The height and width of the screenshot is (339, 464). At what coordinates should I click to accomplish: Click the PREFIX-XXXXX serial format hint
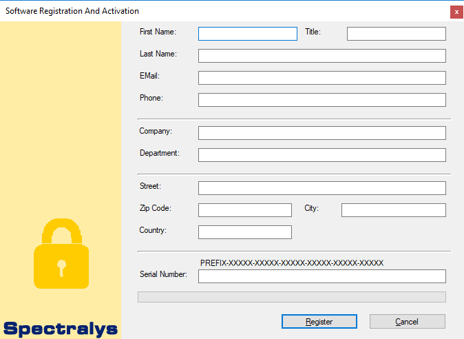(x=291, y=263)
